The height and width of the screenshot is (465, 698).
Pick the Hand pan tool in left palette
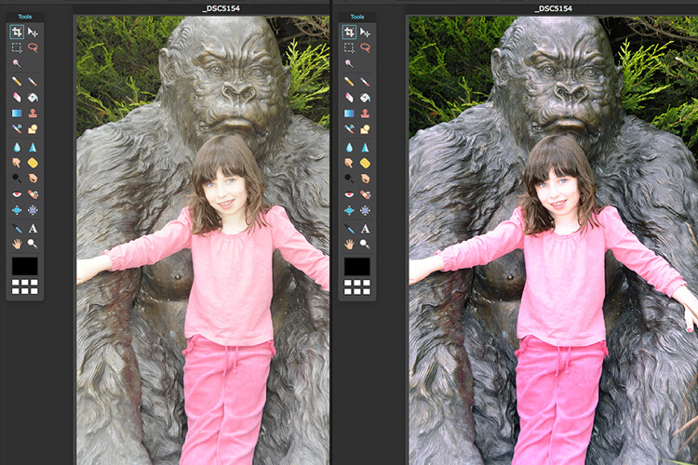pos(17,244)
